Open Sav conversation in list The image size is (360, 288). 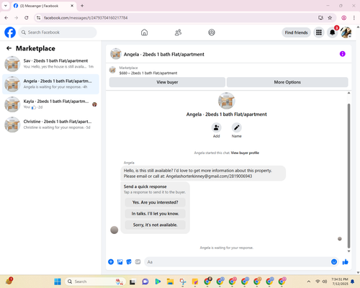[50, 63]
